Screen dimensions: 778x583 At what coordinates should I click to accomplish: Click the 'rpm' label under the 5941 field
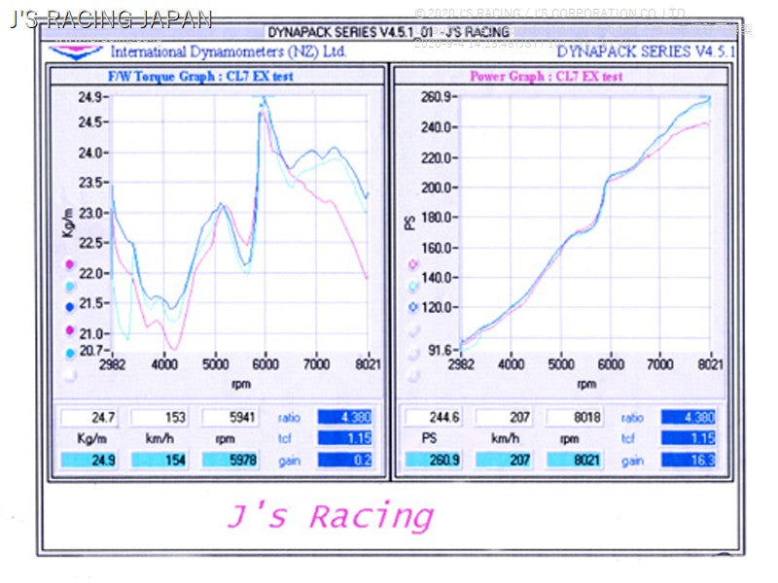225,439
